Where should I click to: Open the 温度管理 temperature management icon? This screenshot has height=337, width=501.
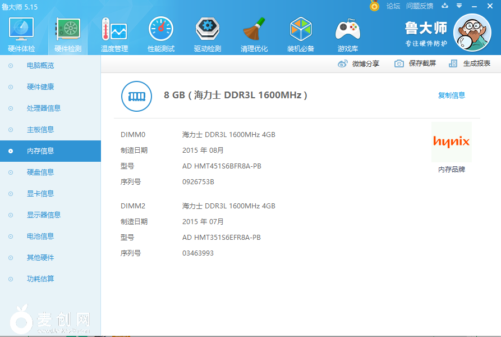click(x=114, y=34)
